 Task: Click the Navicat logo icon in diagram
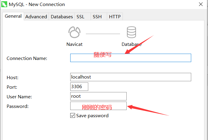click(74, 32)
